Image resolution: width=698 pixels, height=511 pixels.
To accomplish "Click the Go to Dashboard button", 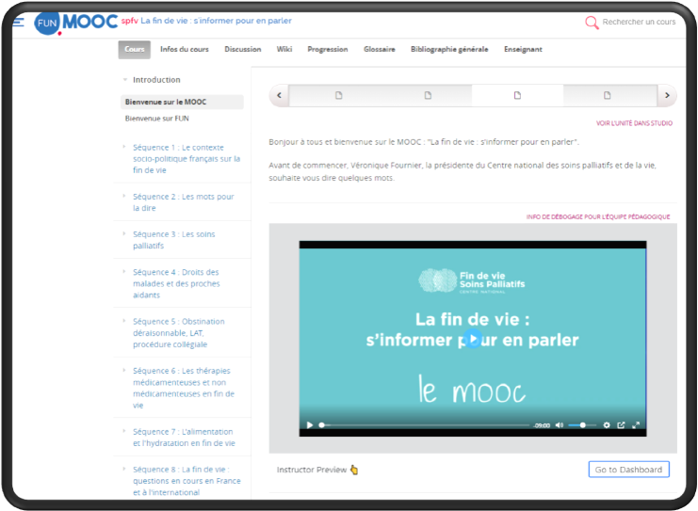I will point(628,470).
